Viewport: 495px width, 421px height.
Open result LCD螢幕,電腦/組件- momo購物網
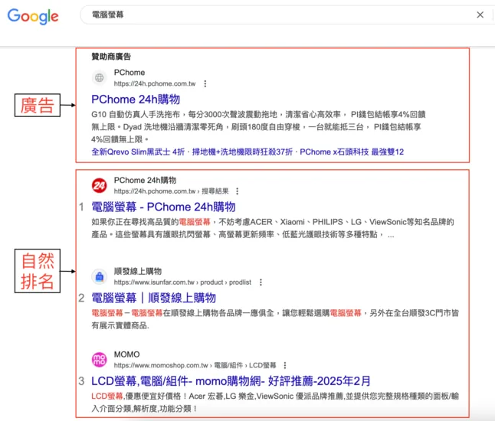point(231,381)
